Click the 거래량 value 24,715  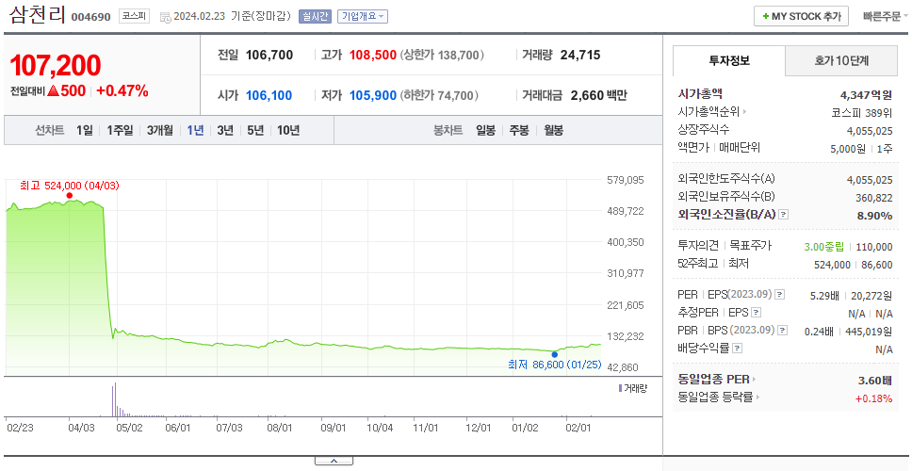[580, 56]
